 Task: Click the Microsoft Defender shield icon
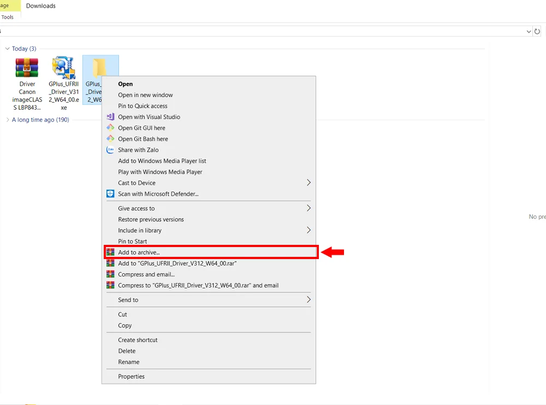[110, 194]
